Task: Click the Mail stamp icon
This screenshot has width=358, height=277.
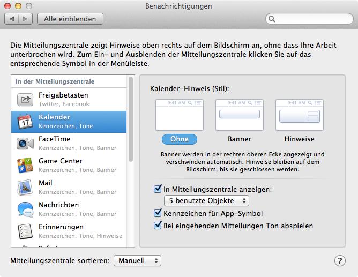Action: [25, 188]
